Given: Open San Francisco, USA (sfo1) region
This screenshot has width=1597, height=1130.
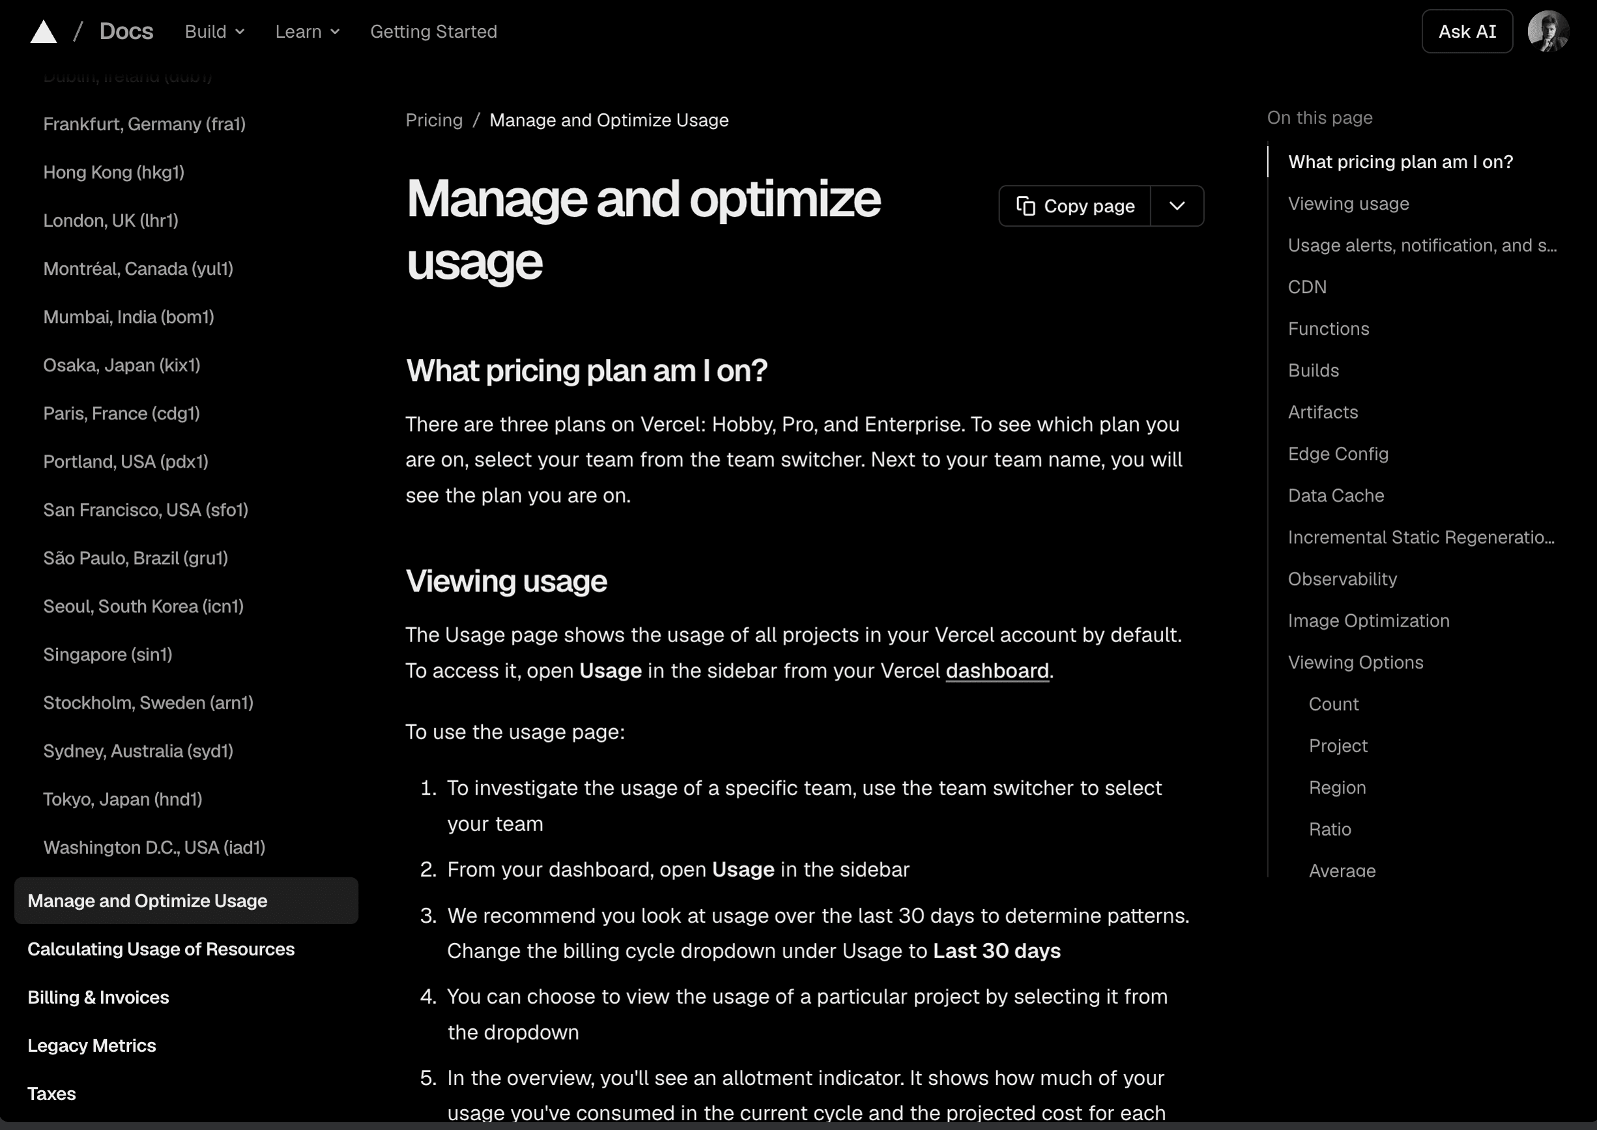Looking at the screenshot, I should tap(145, 509).
